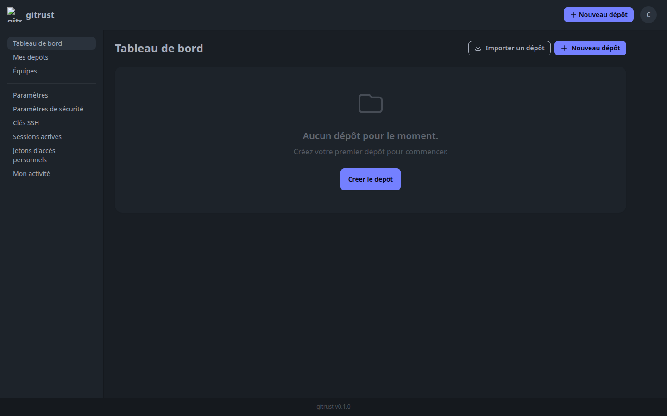
Task: Open Paramètres in the sidebar
Action: point(31,95)
